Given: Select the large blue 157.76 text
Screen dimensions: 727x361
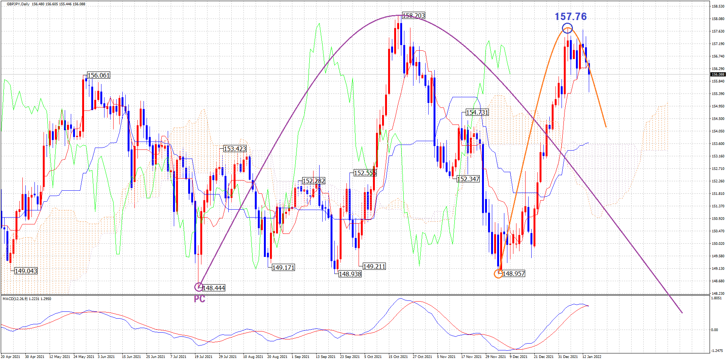Looking at the screenshot, I should click(x=571, y=17).
